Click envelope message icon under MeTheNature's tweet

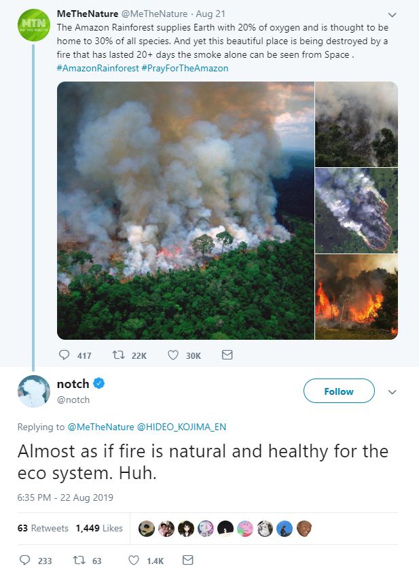pos(227,355)
